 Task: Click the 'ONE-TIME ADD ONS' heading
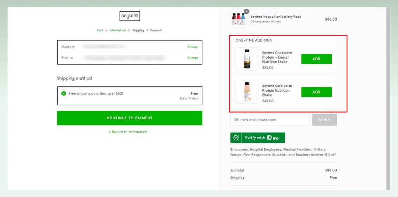pos(253,40)
